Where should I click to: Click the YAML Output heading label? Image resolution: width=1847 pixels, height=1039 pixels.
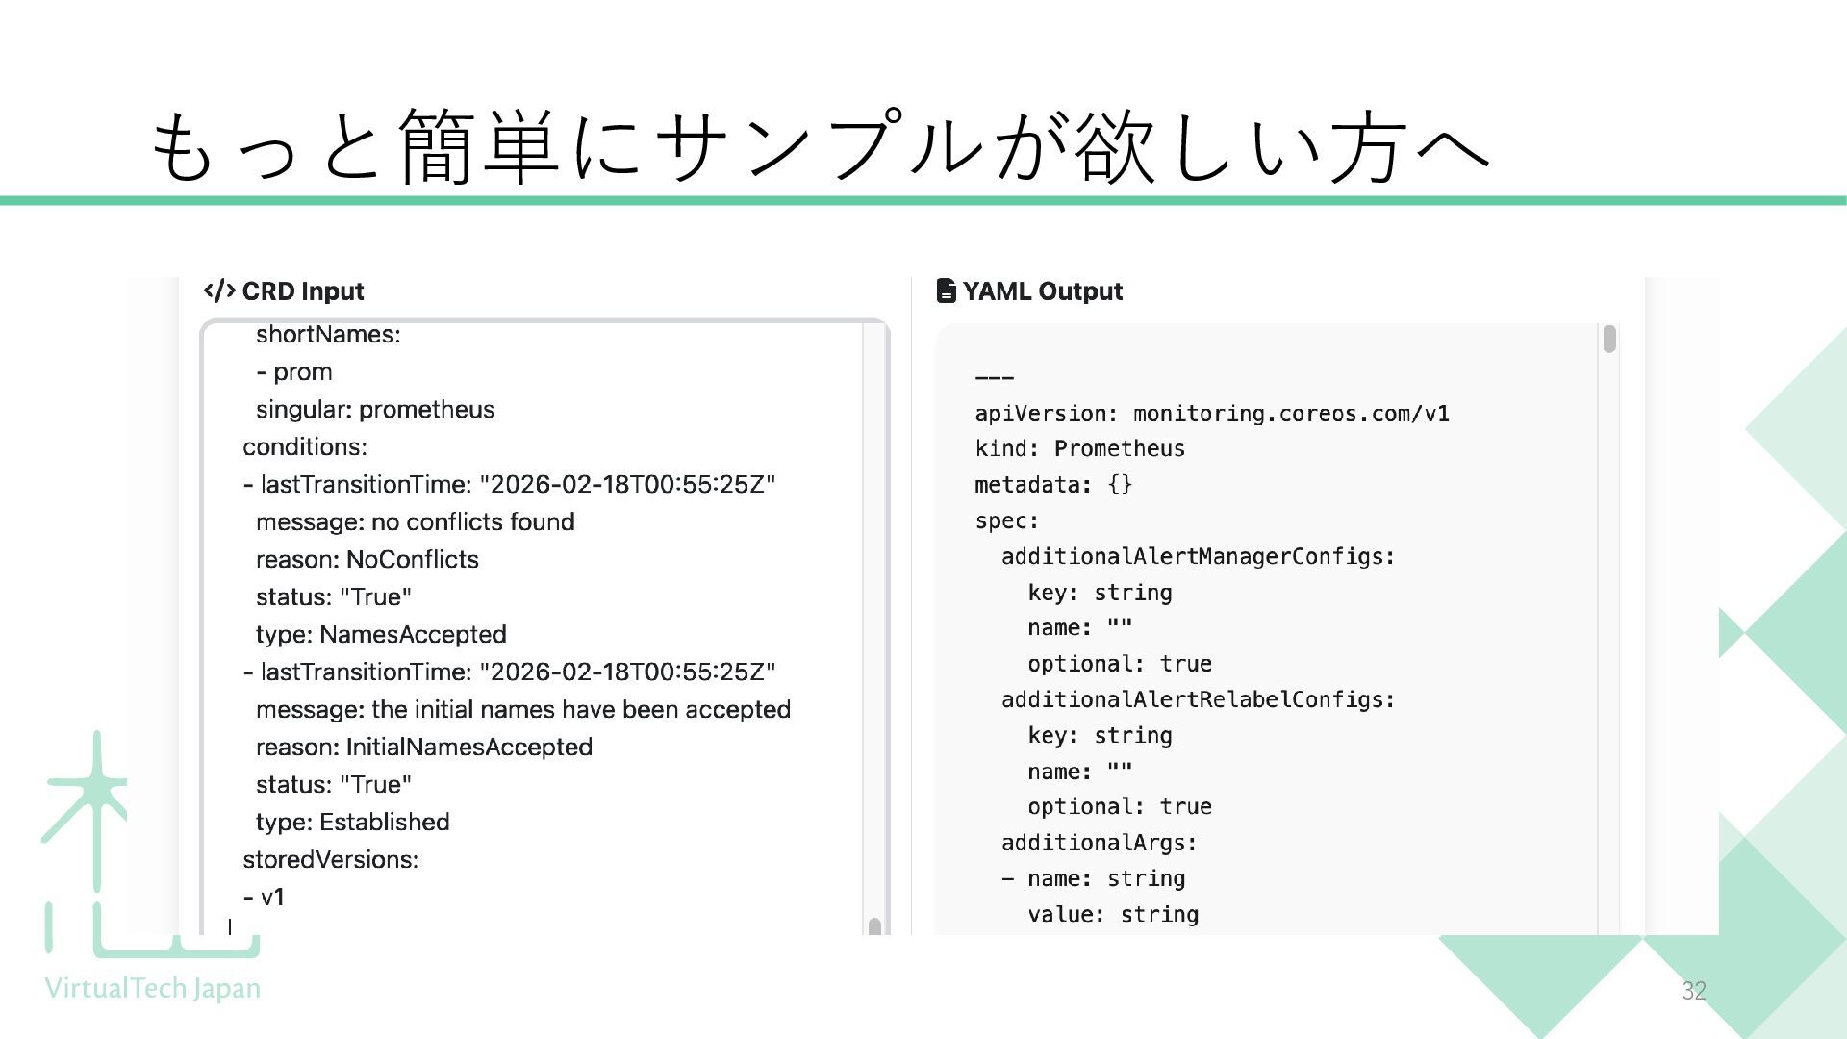click(x=1042, y=291)
